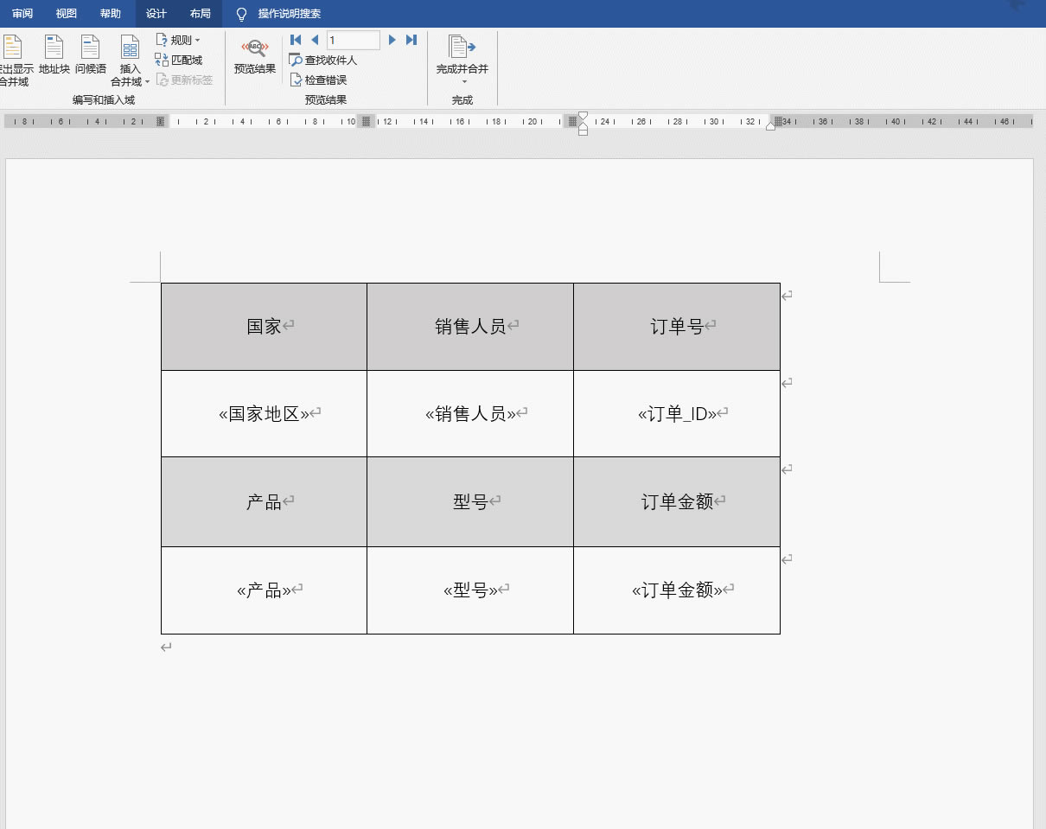This screenshot has height=829, width=1046.
Task: Go to next record arrow
Action: [392, 40]
